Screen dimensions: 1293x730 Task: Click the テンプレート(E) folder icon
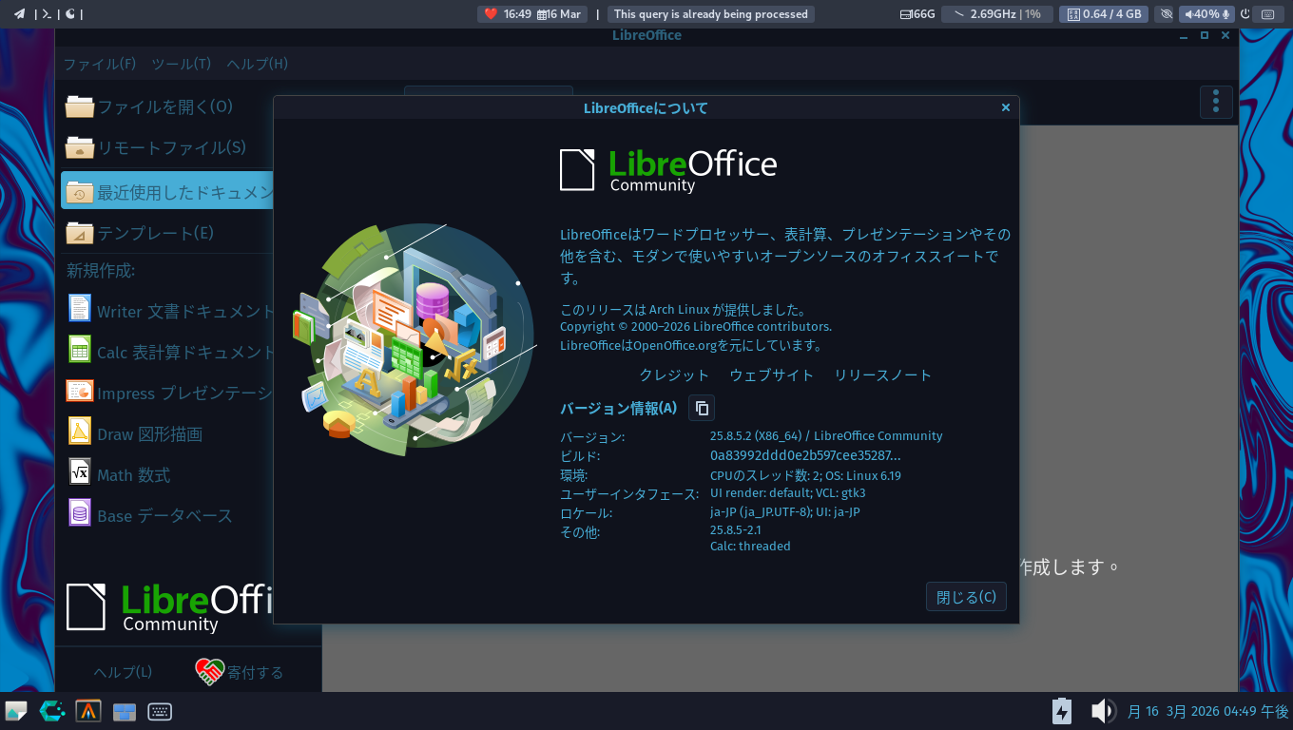click(80, 233)
